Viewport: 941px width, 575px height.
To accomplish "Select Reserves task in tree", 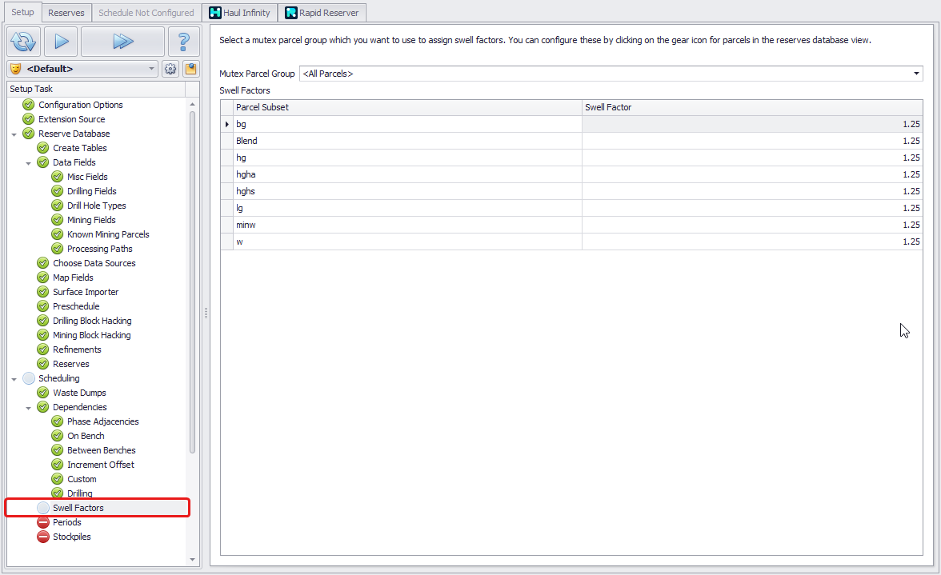I will pos(70,364).
